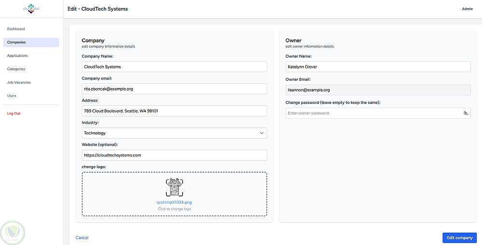
Task: Click the Owner Name input
Action: coord(378,66)
